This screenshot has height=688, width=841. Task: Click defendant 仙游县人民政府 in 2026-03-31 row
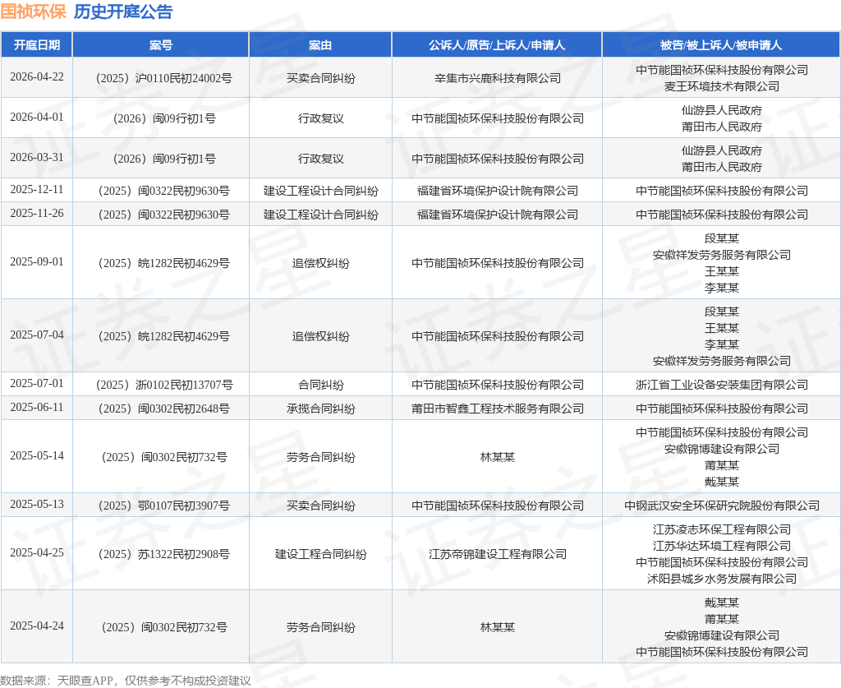pos(721,150)
